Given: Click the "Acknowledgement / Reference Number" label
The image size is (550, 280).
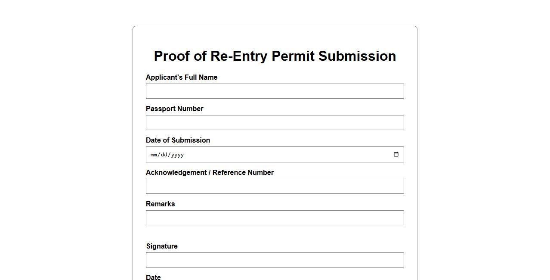Looking at the screenshot, I should (x=210, y=173).
